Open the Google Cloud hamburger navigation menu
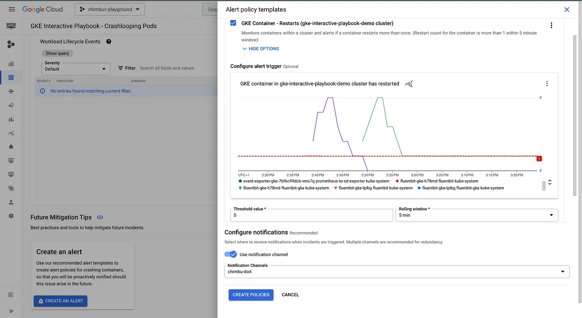 pos(12,9)
